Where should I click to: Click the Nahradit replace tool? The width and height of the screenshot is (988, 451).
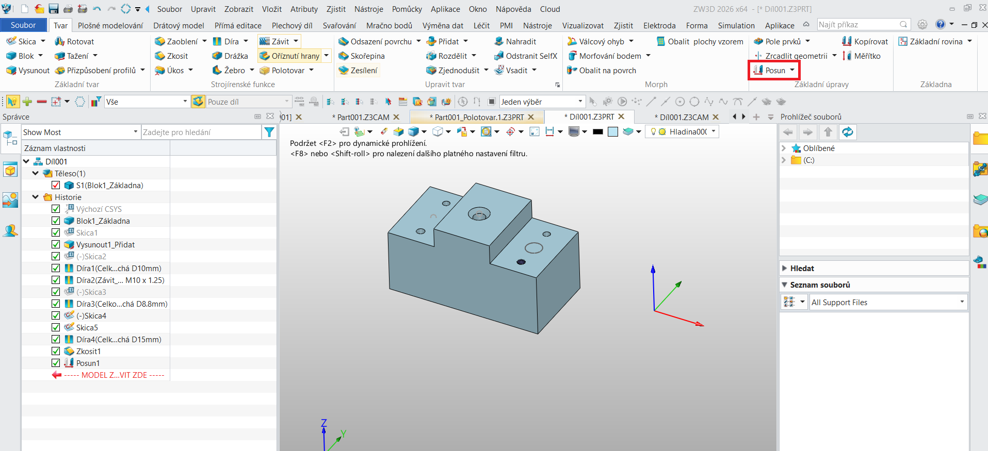coord(515,41)
